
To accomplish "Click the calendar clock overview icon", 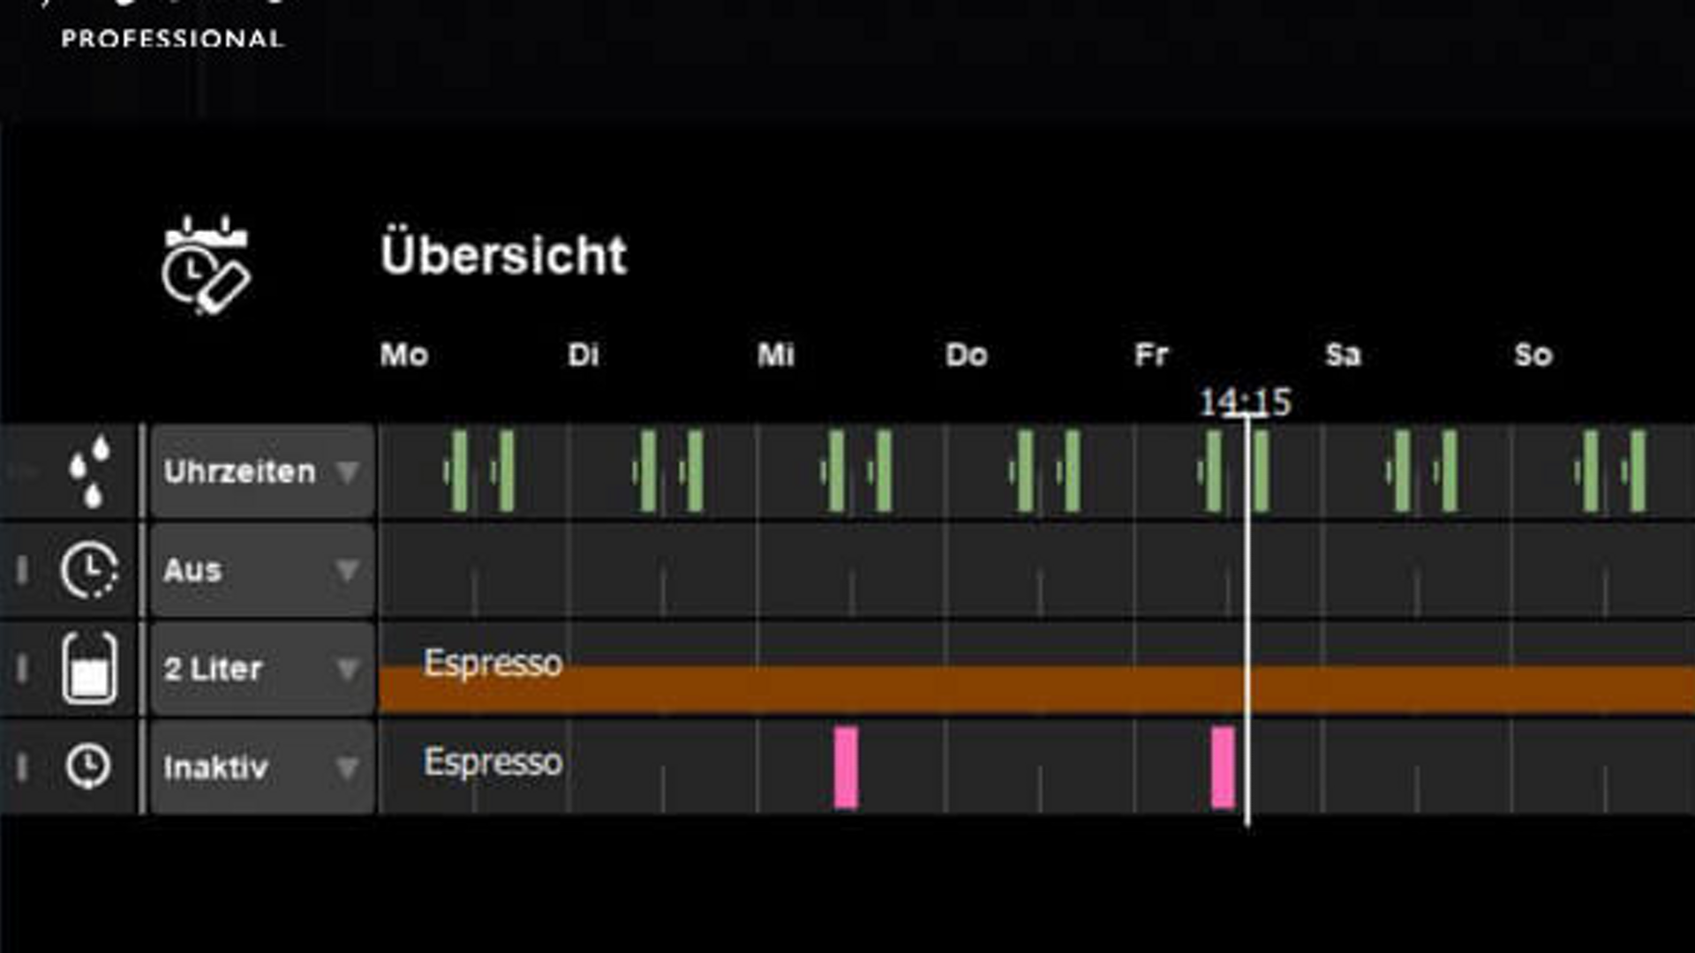I will pos(207,265).
